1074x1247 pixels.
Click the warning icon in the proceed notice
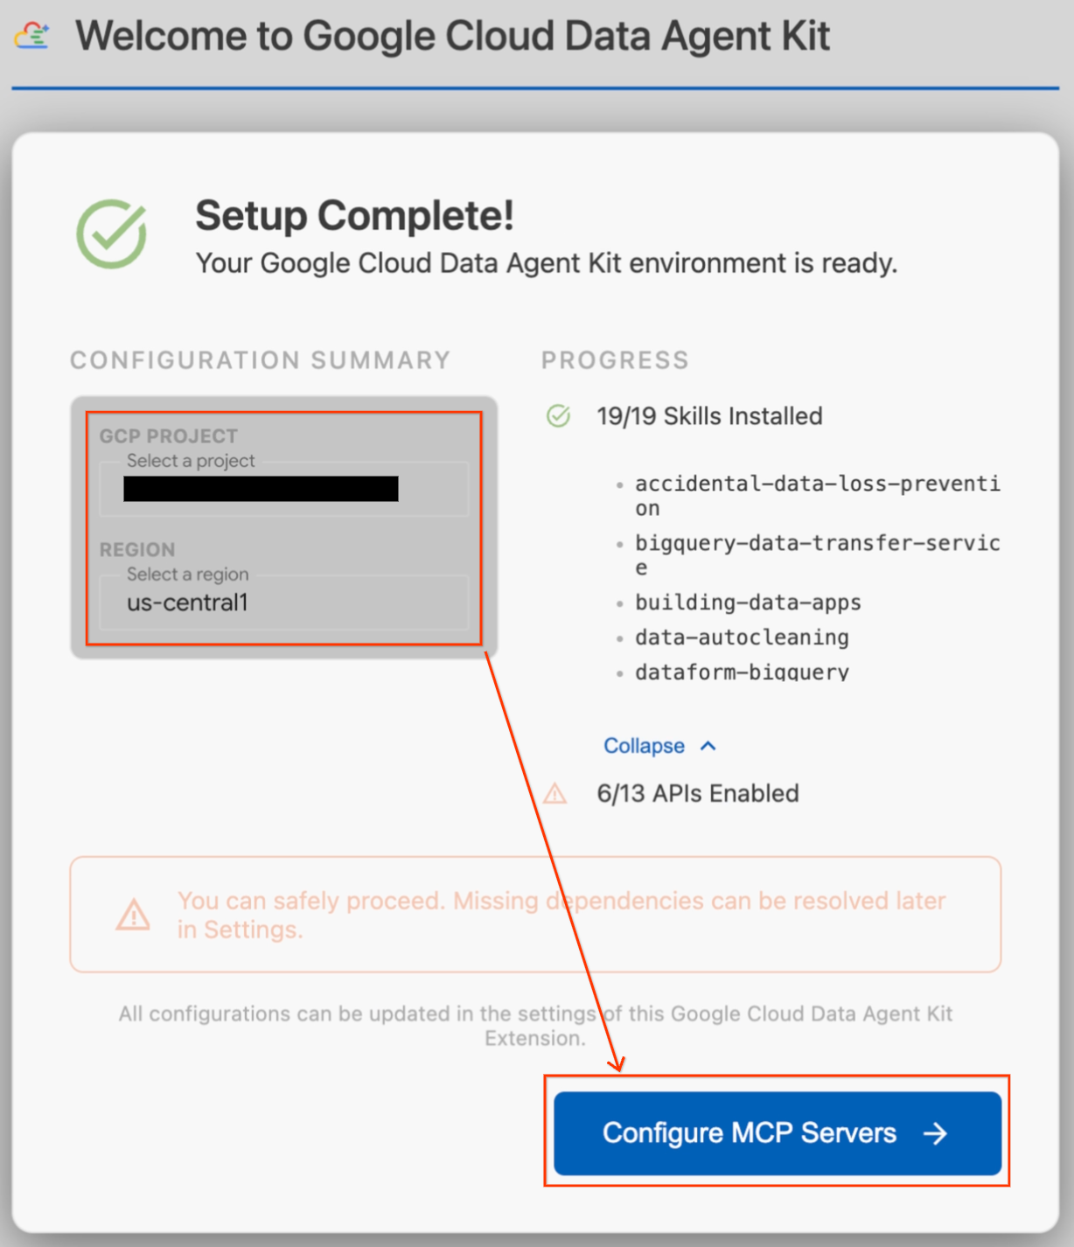point(133,915)
